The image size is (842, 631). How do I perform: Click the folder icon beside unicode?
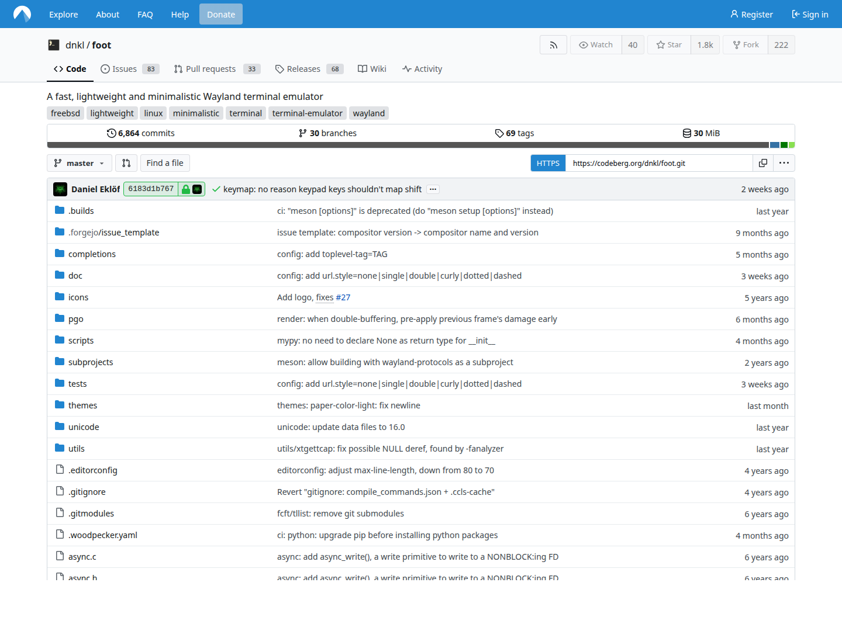60,427
